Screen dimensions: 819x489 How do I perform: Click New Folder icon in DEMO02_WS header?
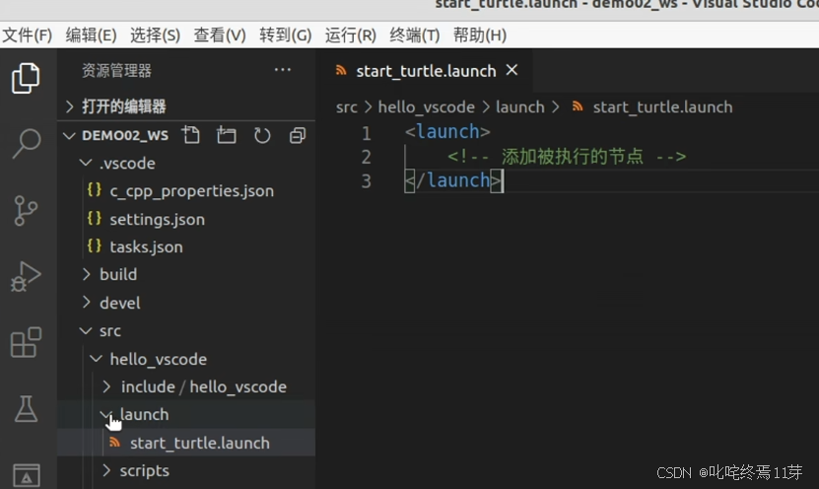(x=226, y=135)
